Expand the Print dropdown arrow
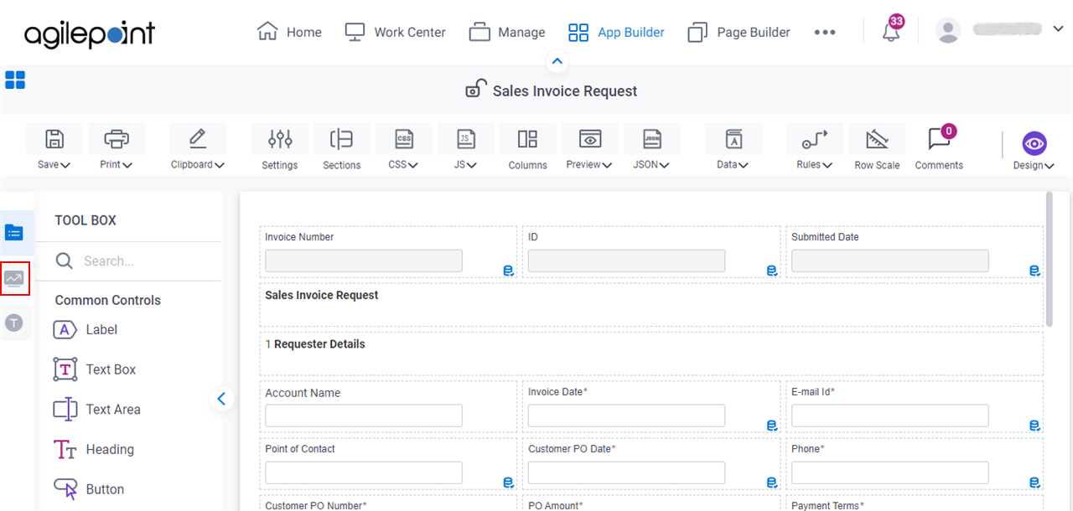This screenshot has width=1073, height=511. point(127,165)
